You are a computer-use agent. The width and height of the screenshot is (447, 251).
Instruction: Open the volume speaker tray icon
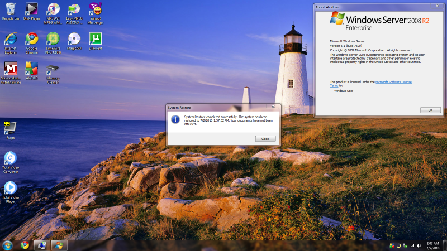pyautogui.click(x=419, y=245)
